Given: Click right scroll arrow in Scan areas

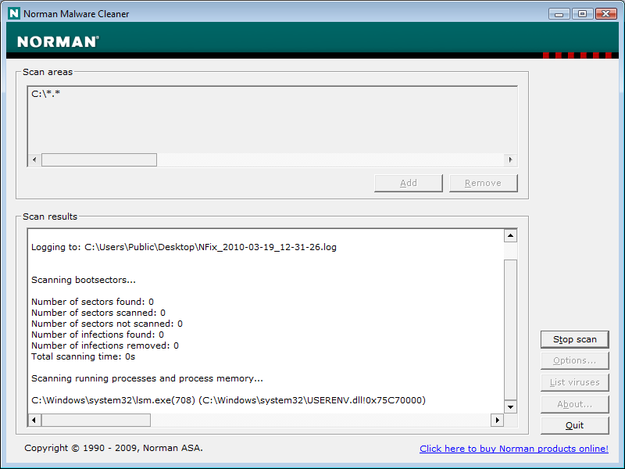Looking at the screenshot, I should [x=510, y=160].
